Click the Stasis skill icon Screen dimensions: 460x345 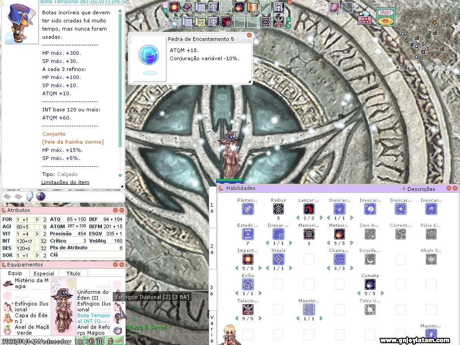point(279,259)
